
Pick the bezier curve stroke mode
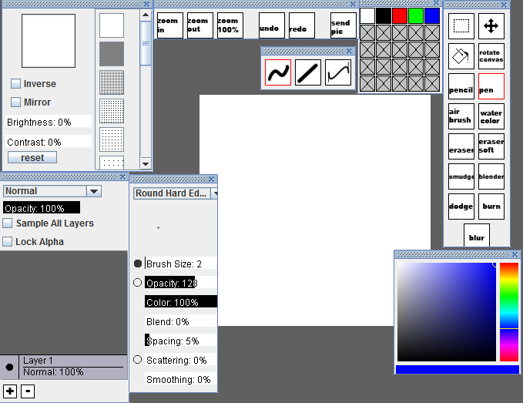[338, 72]
